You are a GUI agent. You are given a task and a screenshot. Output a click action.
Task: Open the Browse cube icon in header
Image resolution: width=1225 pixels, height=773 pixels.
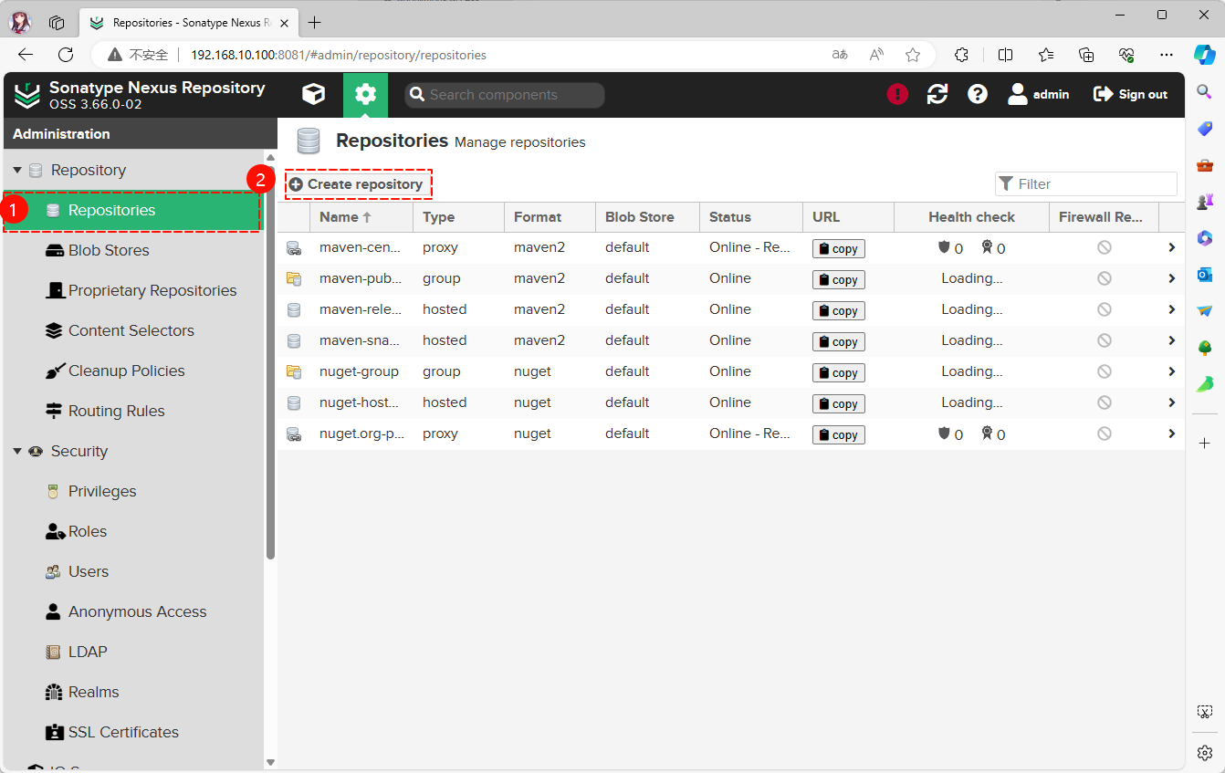click(x=314, y=94)
